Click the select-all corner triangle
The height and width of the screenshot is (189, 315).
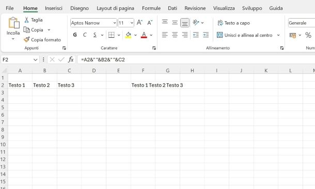coord(4,70)
